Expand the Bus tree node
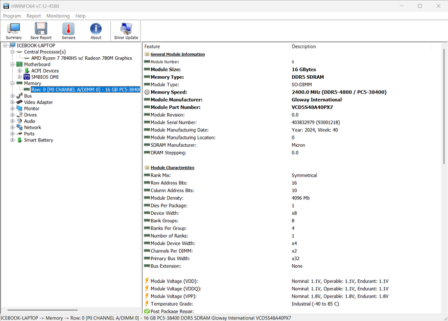The width and height of the screenshot is (448, 321). [12, 96]
